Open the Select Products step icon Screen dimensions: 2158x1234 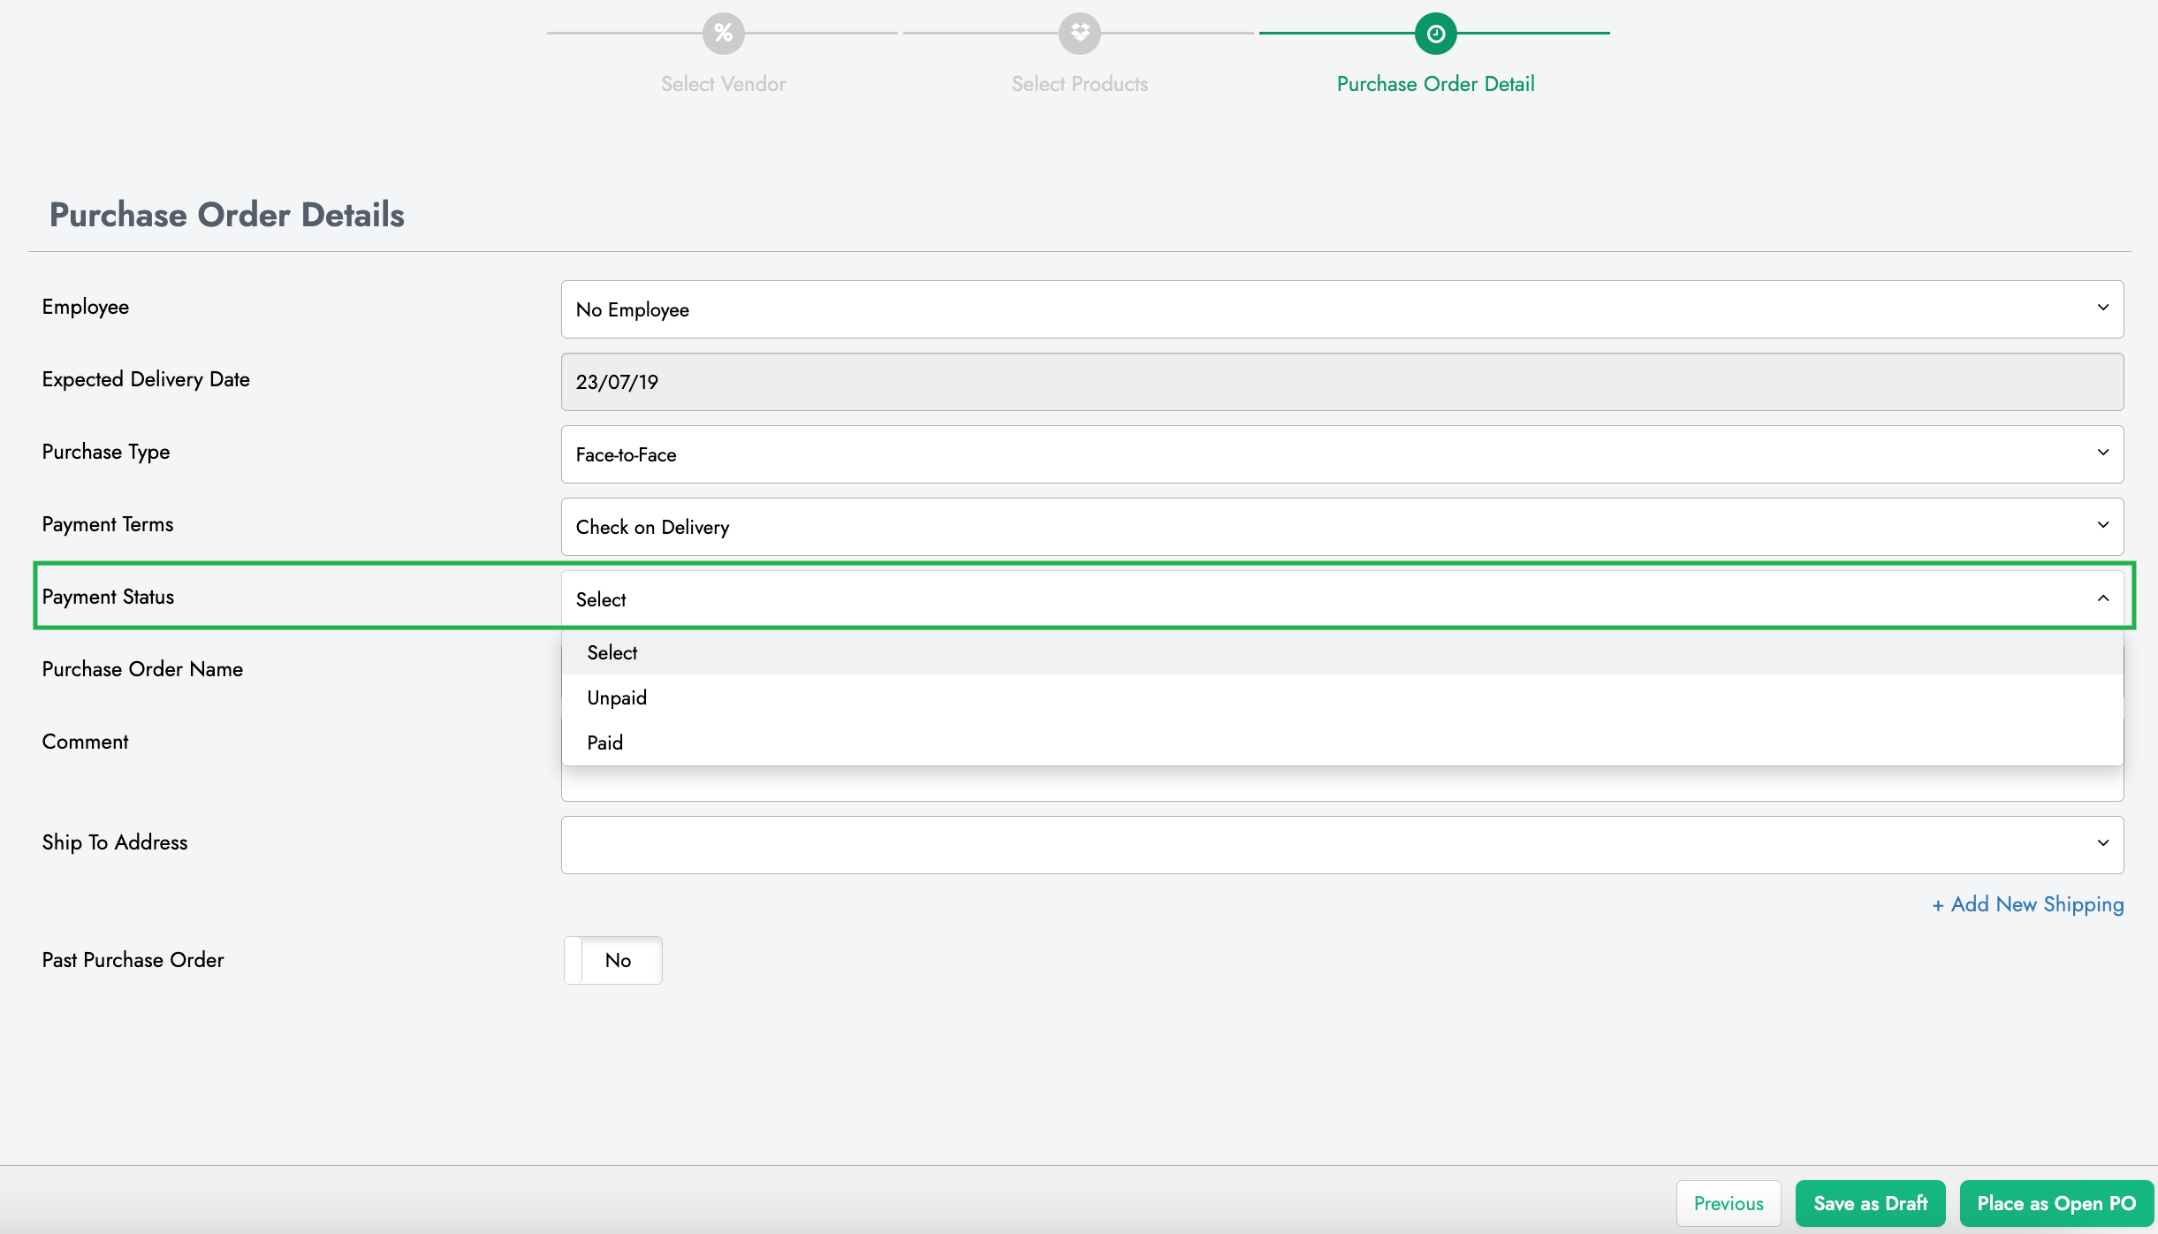pos(1080,34)
